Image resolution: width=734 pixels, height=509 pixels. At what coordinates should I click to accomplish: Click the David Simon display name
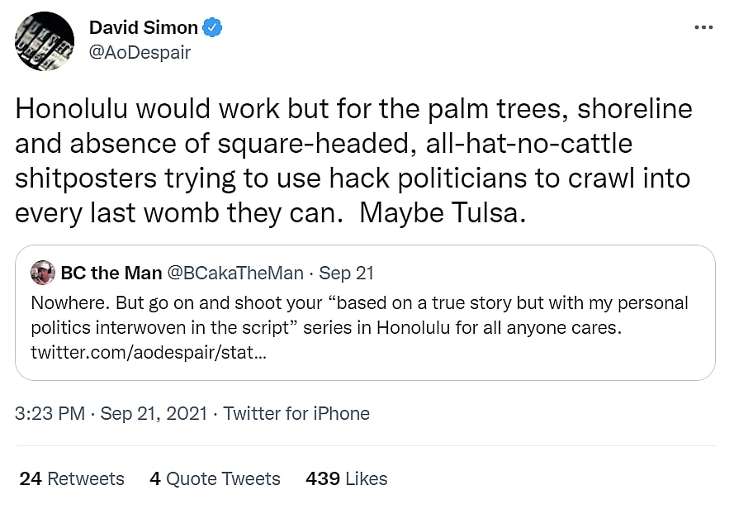[x=144, y=28]
